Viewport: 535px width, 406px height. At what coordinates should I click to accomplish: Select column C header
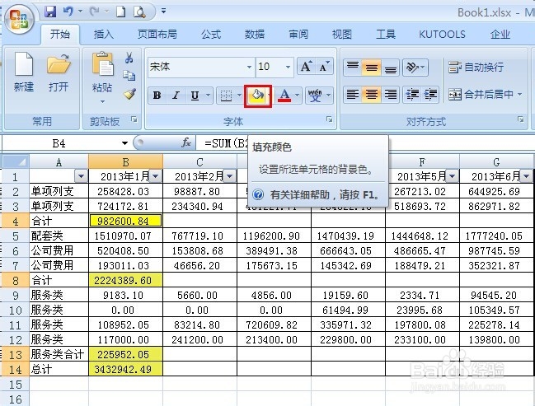pyautogui.click(x=200, y=161)
